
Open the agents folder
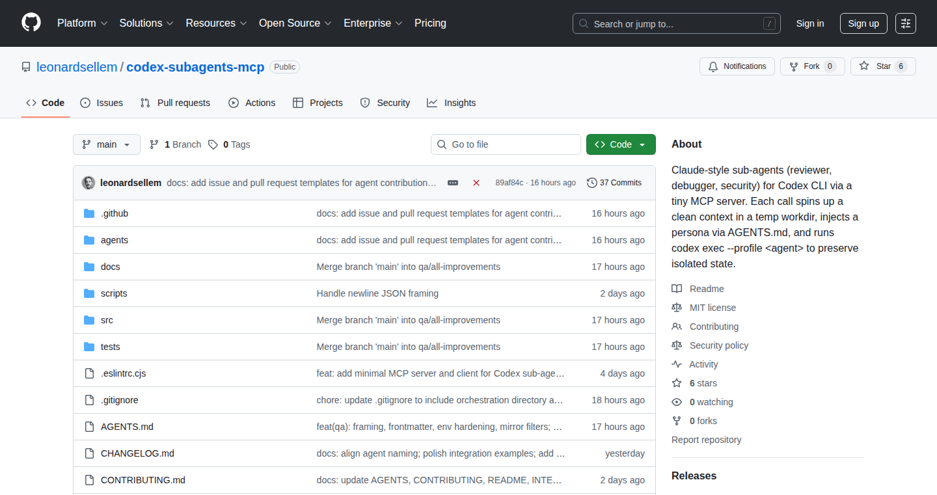click(x=115, y=240)
